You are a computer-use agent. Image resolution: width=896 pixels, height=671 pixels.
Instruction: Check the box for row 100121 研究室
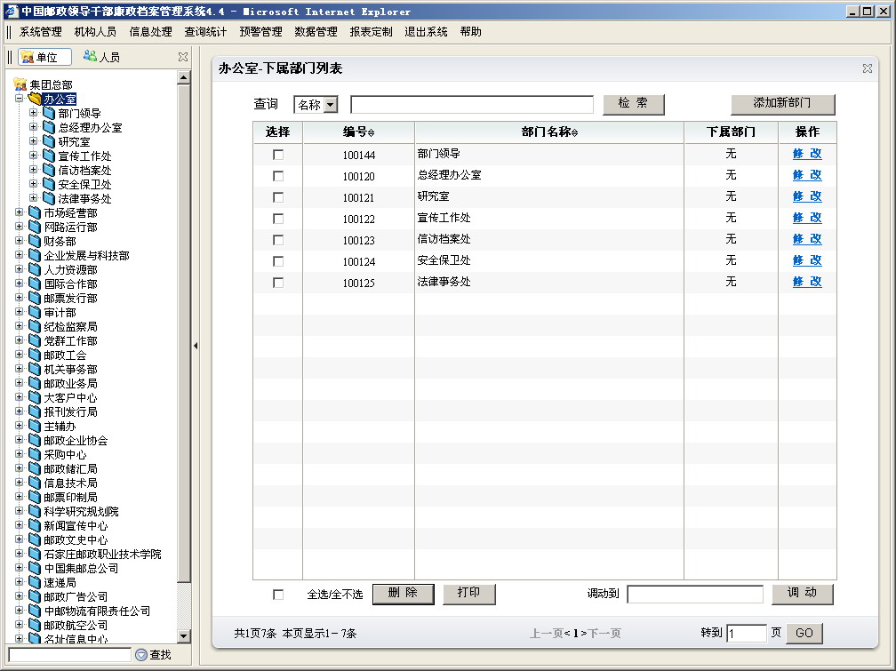278,197
